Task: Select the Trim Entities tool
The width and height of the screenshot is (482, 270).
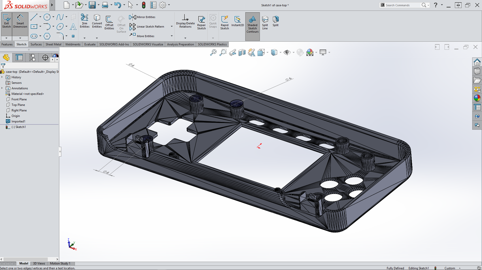Action: 84,21
